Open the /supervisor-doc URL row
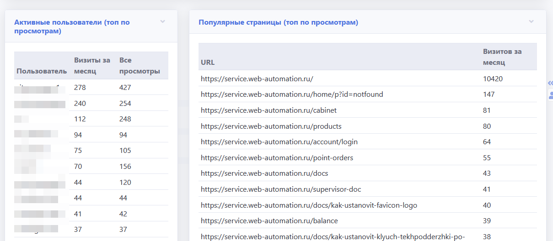 (281, 189)
